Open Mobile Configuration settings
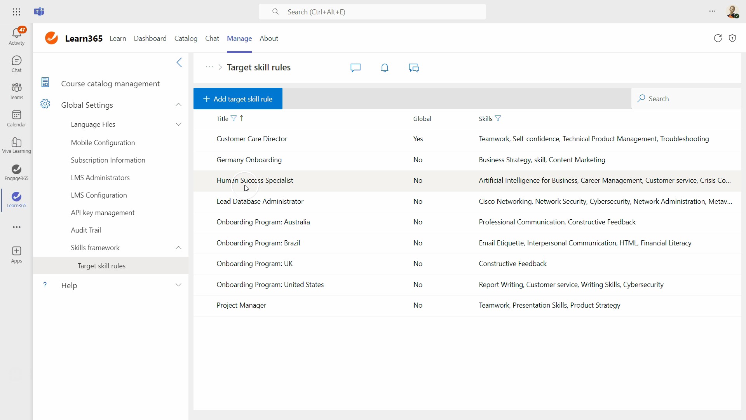Image resolution: width=746 pixels, height=420 pixels. [103, 143]
